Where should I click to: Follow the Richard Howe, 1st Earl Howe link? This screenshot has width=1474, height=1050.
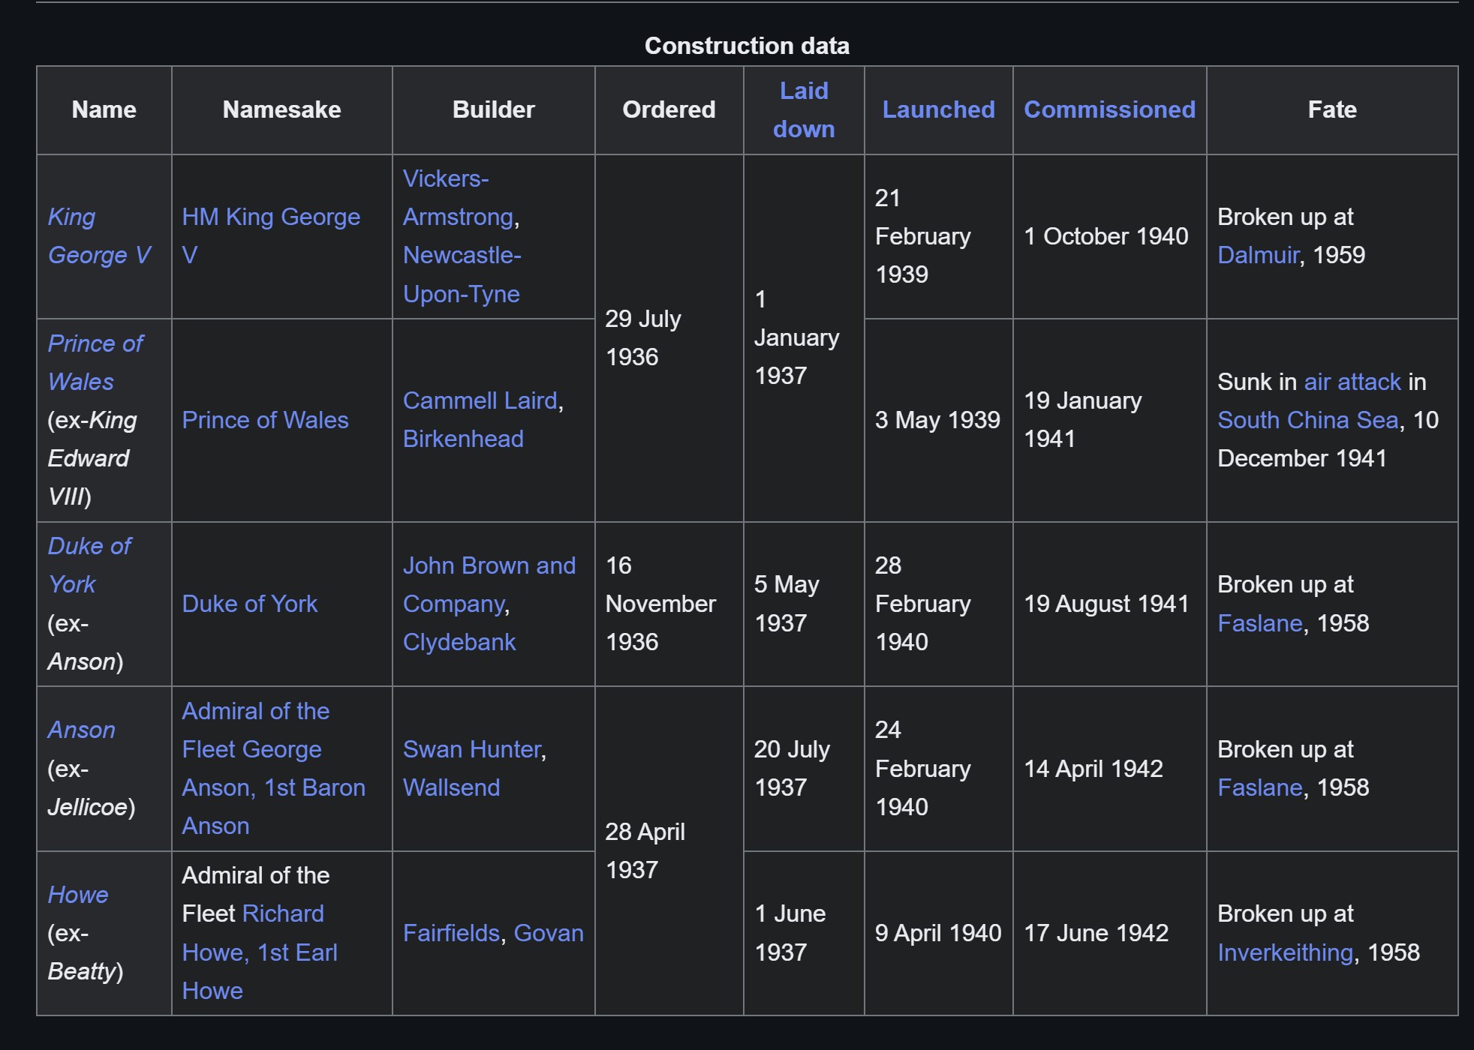260,952
